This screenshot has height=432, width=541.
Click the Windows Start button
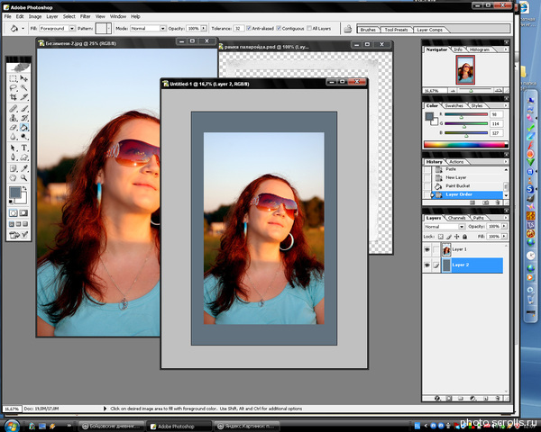[12, 426]
